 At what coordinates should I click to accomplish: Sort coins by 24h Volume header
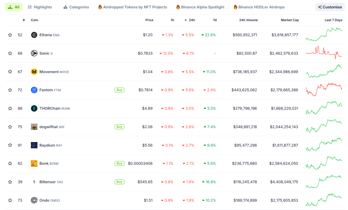pyautogui.click(x=248, y=20)
